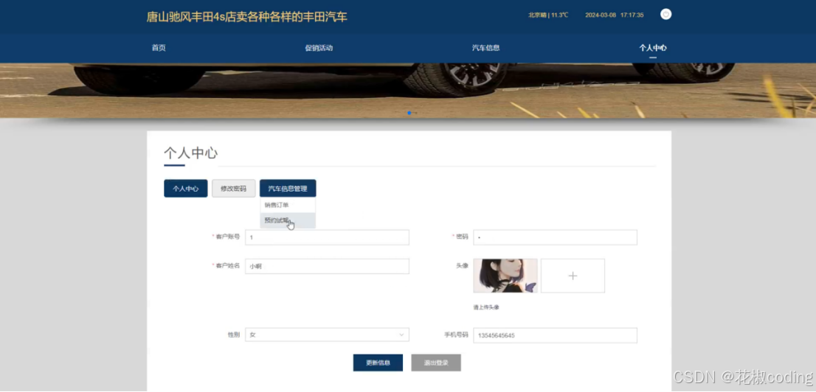This screenshot has height=392, width=816.
Task: Open the 首页 navigation tab
Action: (159, 48)
